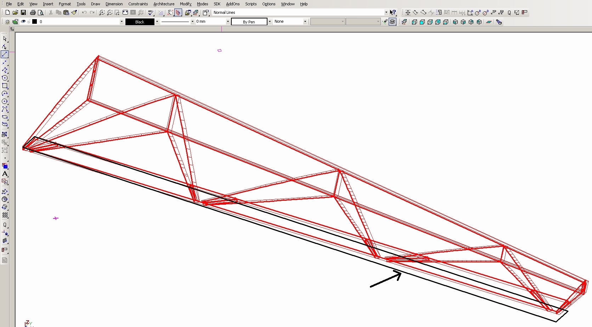Expand the Black pen color dropdown
The image size is (592, 327).
click(x=157, y=22)
